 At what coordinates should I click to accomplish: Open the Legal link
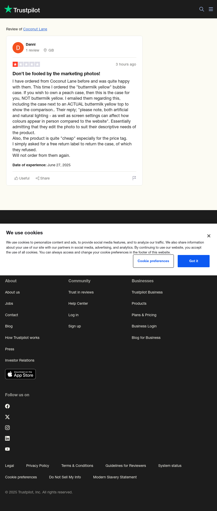tap(9, 466)
